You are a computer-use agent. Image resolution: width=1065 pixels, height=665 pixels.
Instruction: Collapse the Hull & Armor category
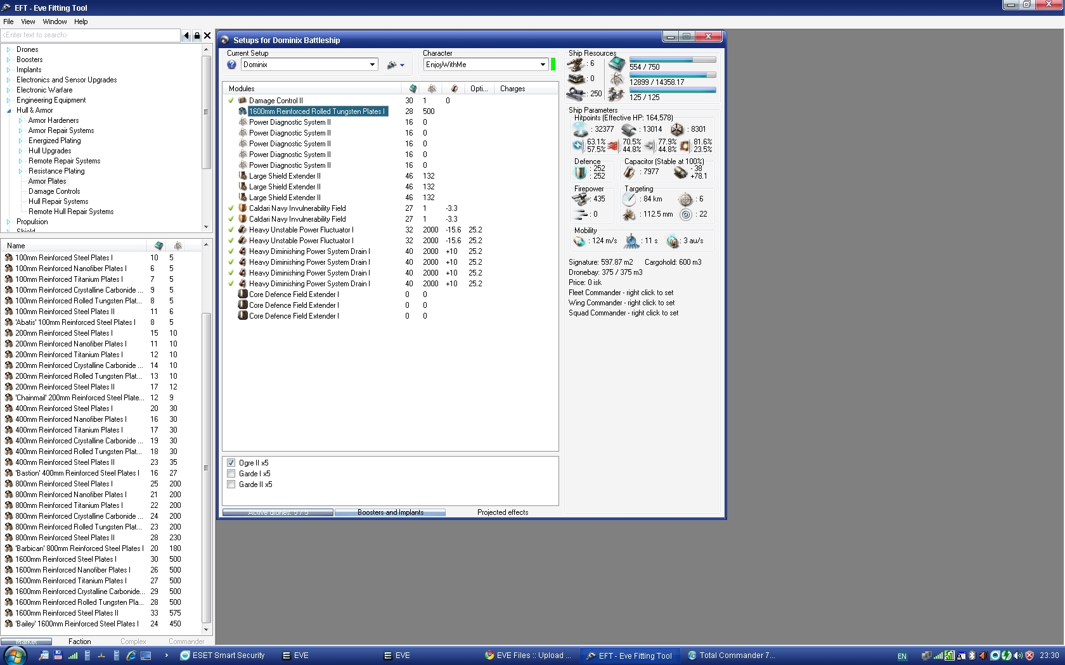(8, 110)
